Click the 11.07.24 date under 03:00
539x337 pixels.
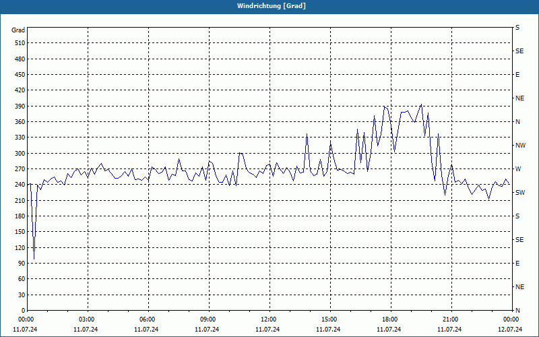click(x=86, y=330)
